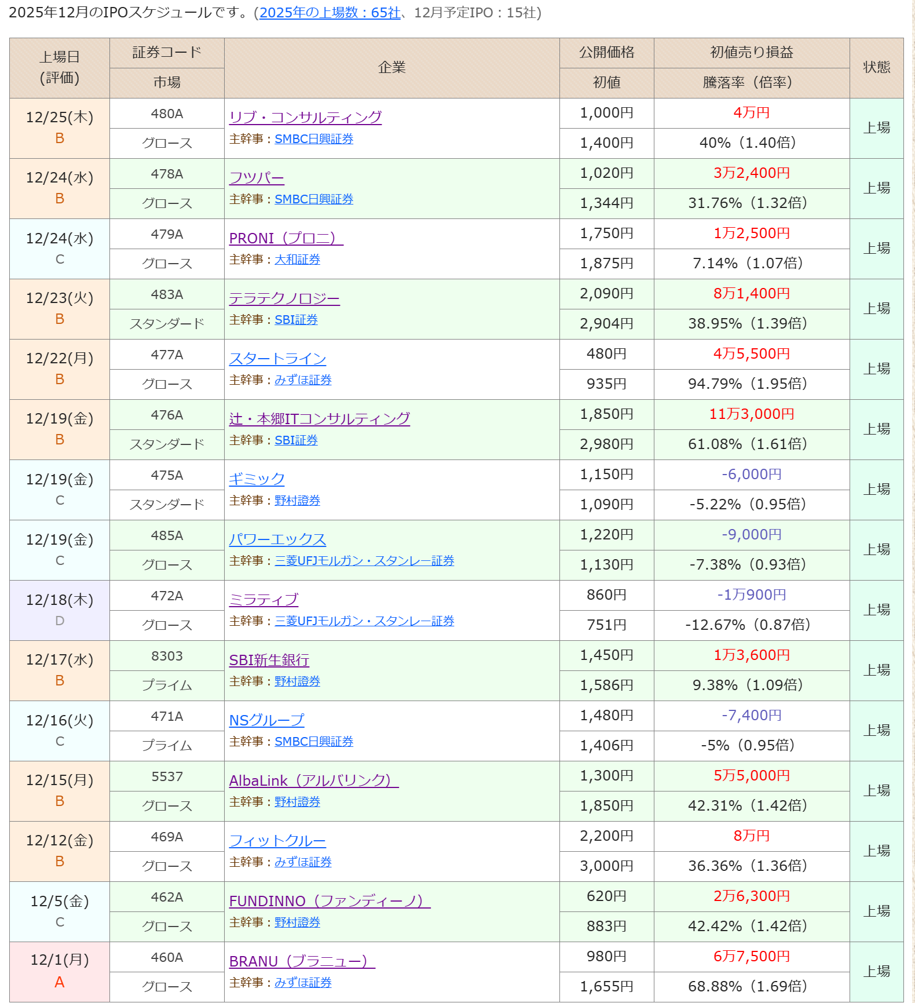Open PRONI(プロニ) IPO details
The height and width of the screenshot is (1003, 915).
tap(286, 238)
